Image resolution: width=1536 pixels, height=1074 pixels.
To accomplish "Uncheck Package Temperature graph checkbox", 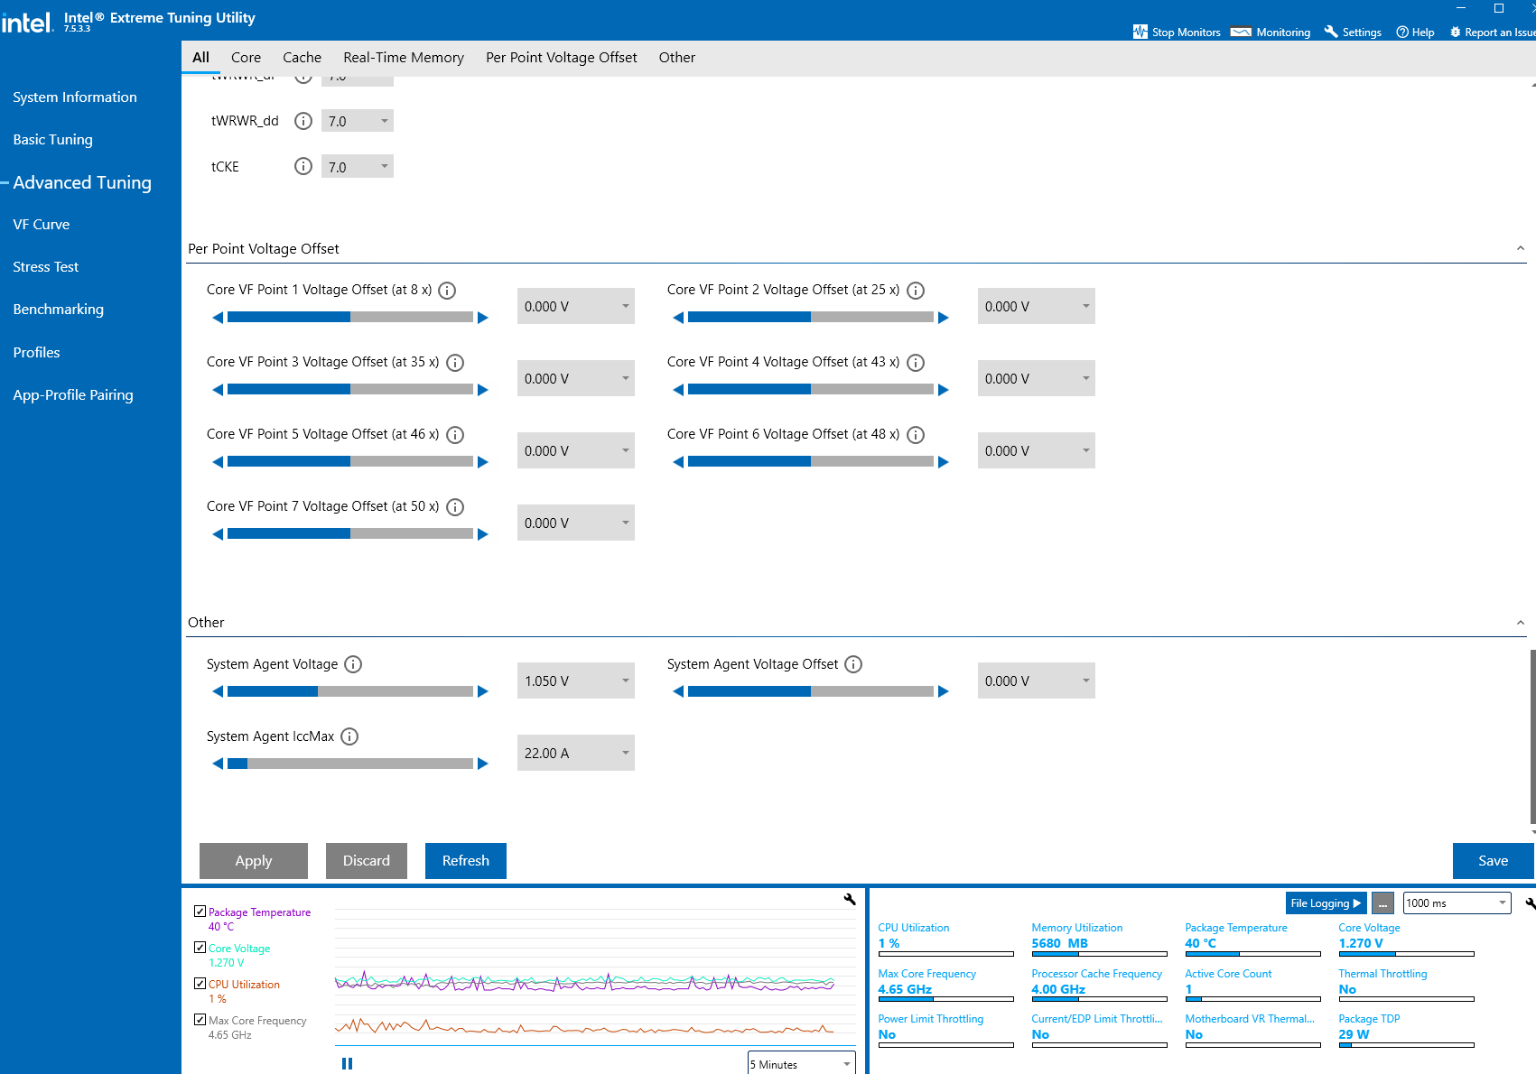I will click(200, 912).
